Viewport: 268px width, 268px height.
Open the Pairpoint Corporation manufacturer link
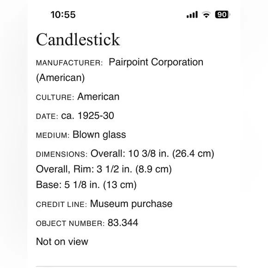(156, 62)
